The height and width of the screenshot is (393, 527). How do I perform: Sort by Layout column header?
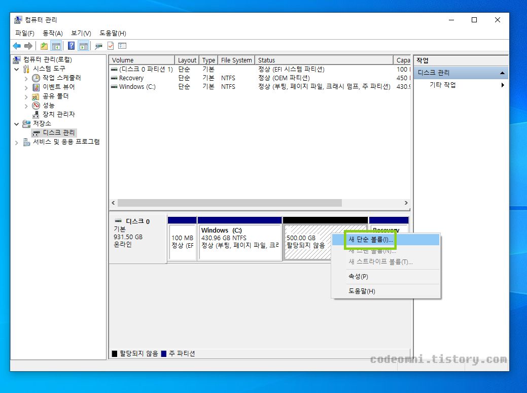(187, 60)
